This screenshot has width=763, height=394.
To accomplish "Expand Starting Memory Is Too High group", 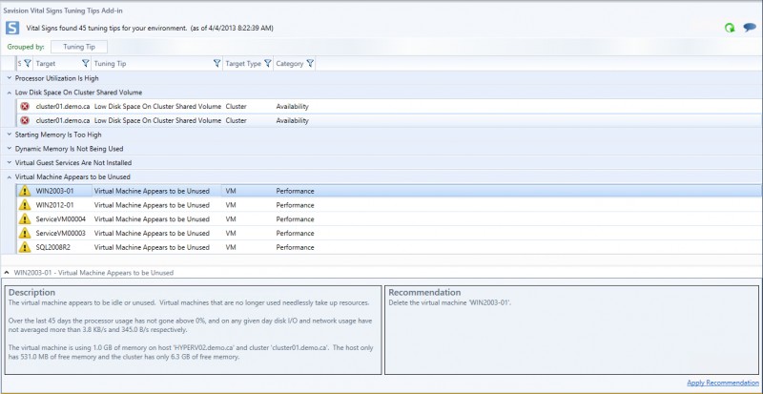I will (x=10, y=135).
